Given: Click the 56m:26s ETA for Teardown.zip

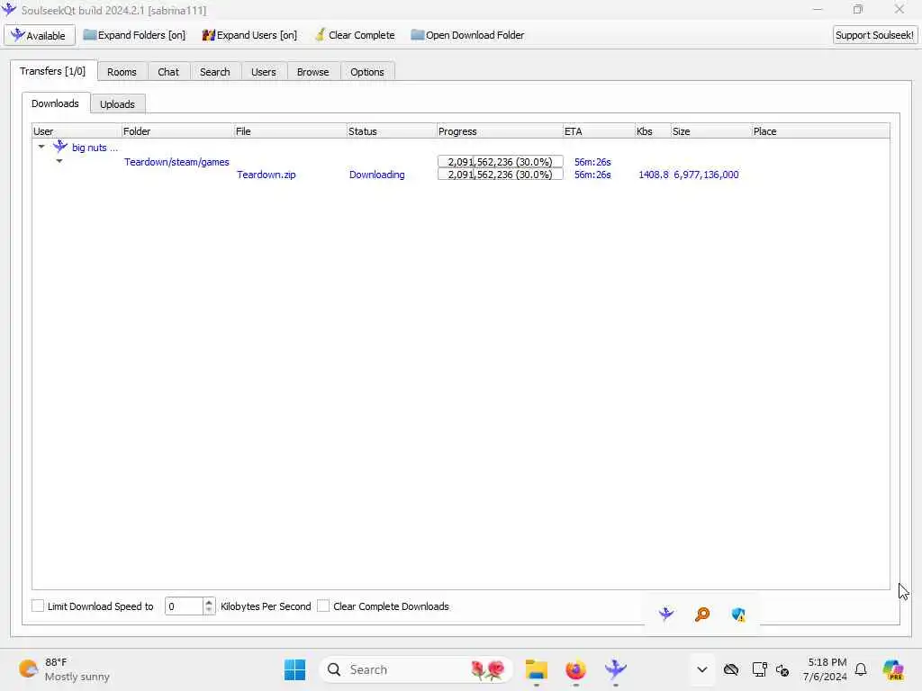Looking at the screenshot, I should (x=592, y=175).
